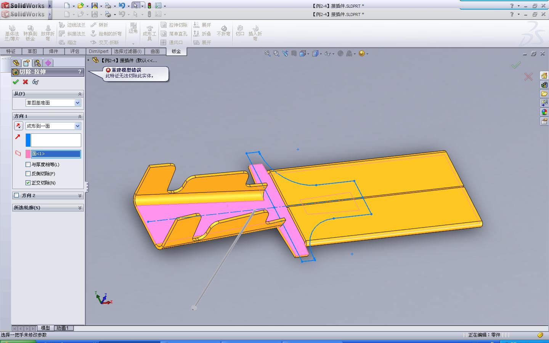Click the detailed preview glasses icon
Image resolution: width=549 pixels, height=343 pixels.
[35, 82]
